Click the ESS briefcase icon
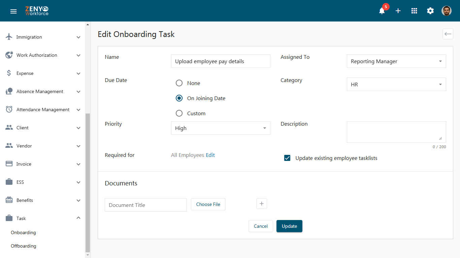460x258 pixels. pos(9,182)
